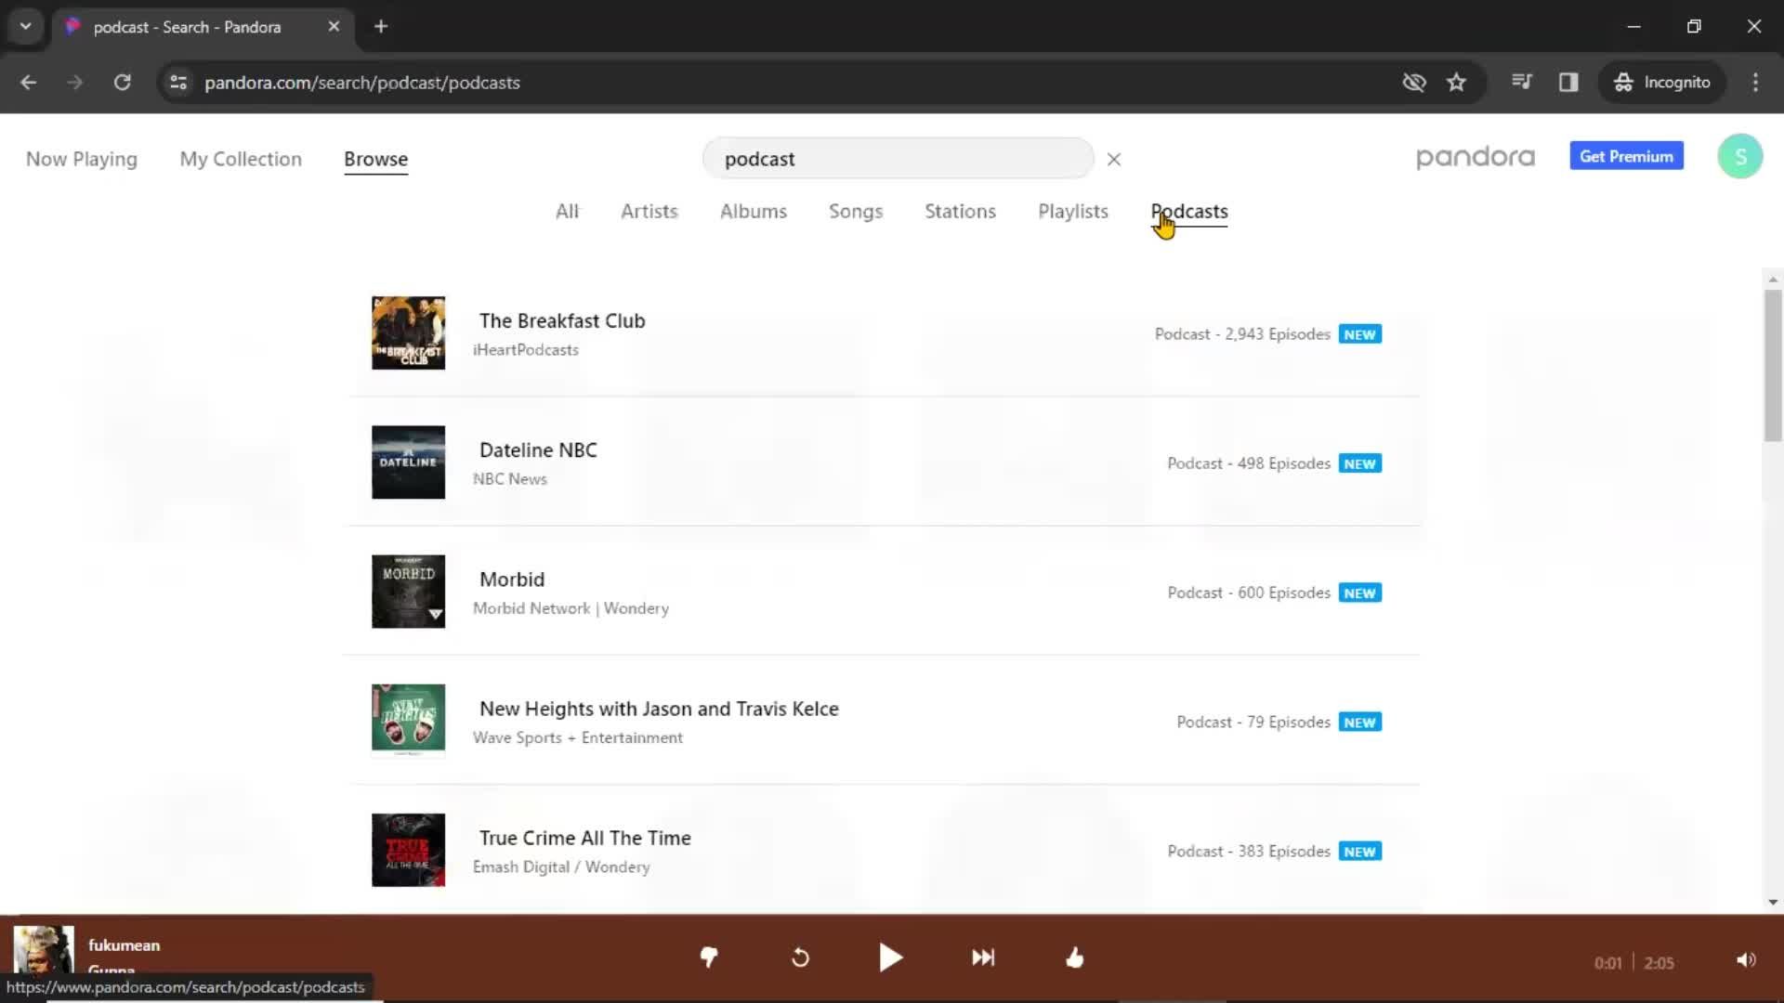
Task: Click Emash Digital / Wondery text
Action: 561,866
